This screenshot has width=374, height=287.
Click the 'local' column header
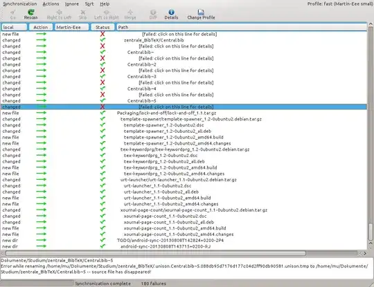click(x=14, y=27)
